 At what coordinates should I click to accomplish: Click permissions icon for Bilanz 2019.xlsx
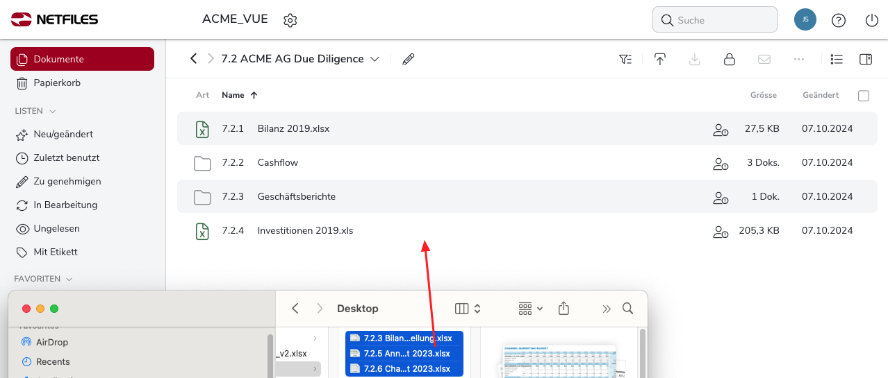click(720, 129)
